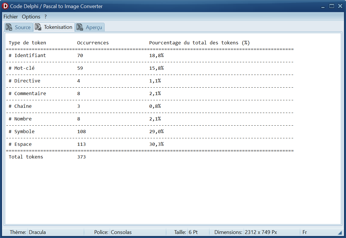Click the Identifiant row in token table
Viewport: 346px width, 238px height.
point(30,55)
